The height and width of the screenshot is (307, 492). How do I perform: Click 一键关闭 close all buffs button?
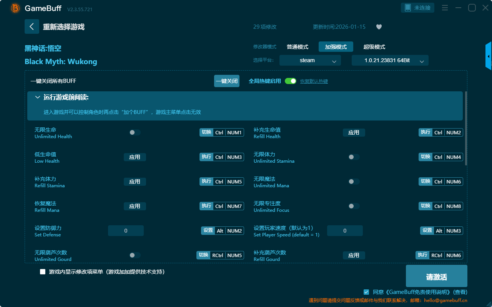point(227,81)
